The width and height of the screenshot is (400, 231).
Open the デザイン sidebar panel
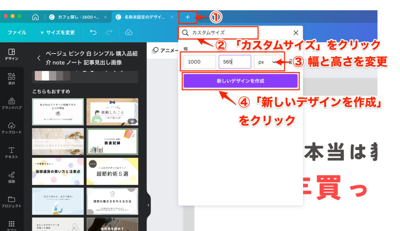(x=11, y=54)
